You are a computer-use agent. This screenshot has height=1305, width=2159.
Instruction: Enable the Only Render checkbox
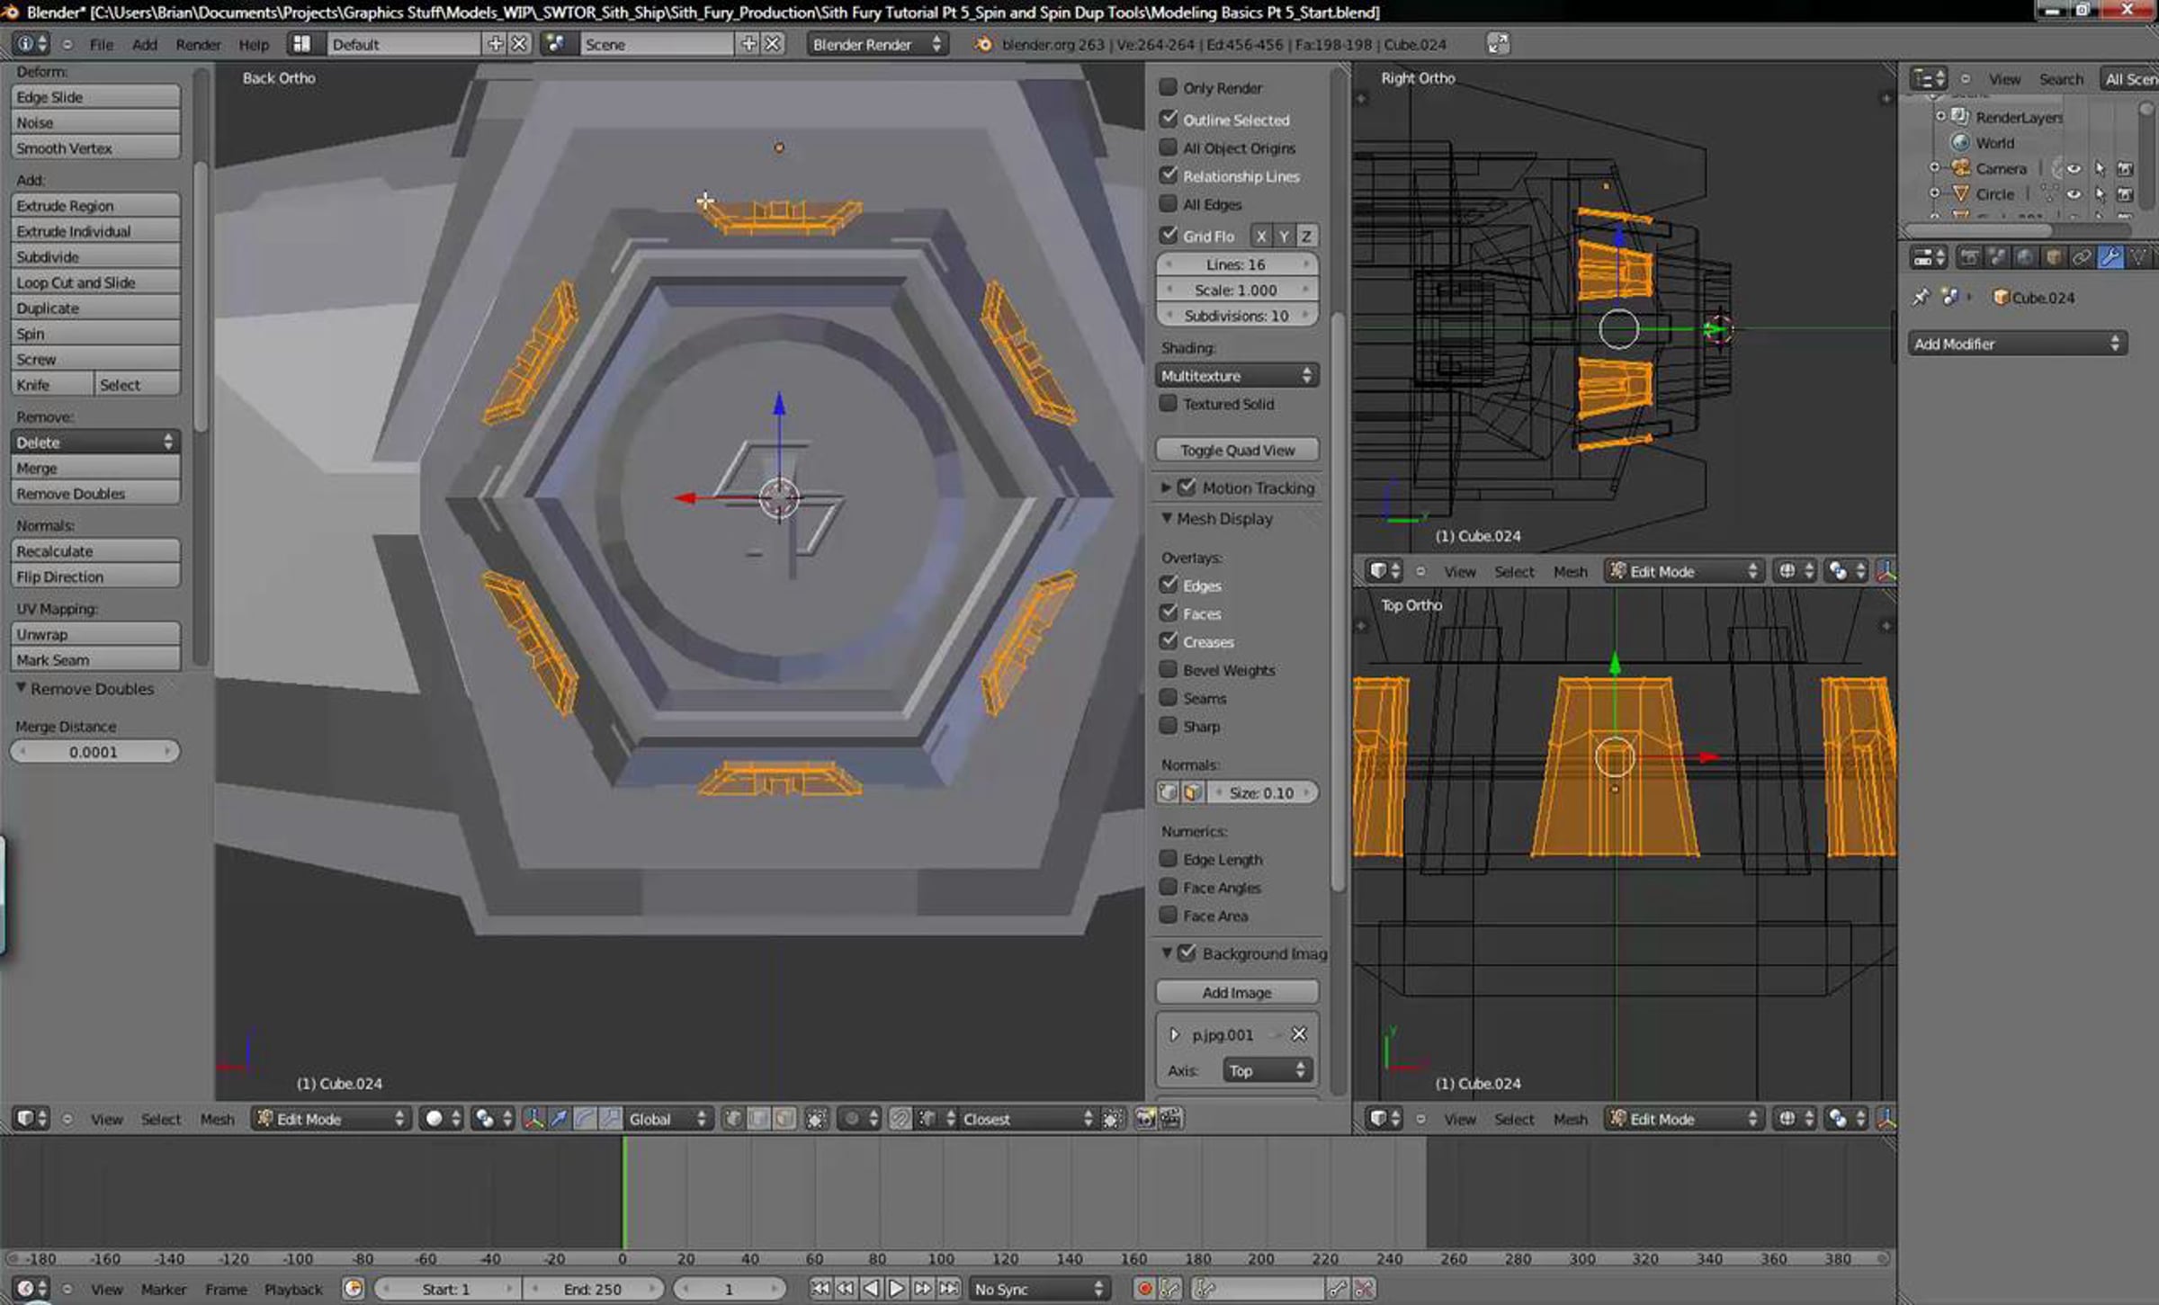pyautogui.click(x=1168, y=87)
